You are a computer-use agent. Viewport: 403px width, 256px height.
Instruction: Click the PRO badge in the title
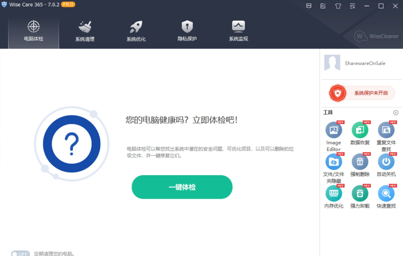68,5
